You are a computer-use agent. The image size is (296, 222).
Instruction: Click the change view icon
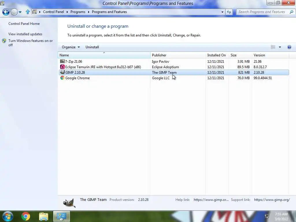273,47
